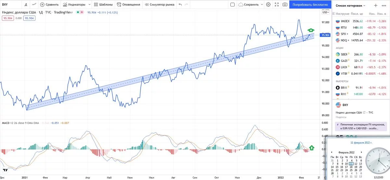Sort by Изм. column header
Image resolution: width=390 pixels, height=180 pixels.
[x=372, y=14]
